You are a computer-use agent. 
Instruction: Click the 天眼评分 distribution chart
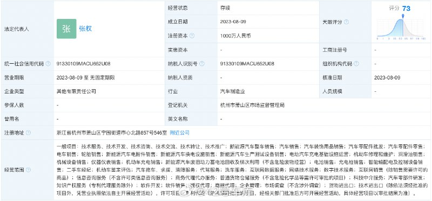(x=401, y=28)
